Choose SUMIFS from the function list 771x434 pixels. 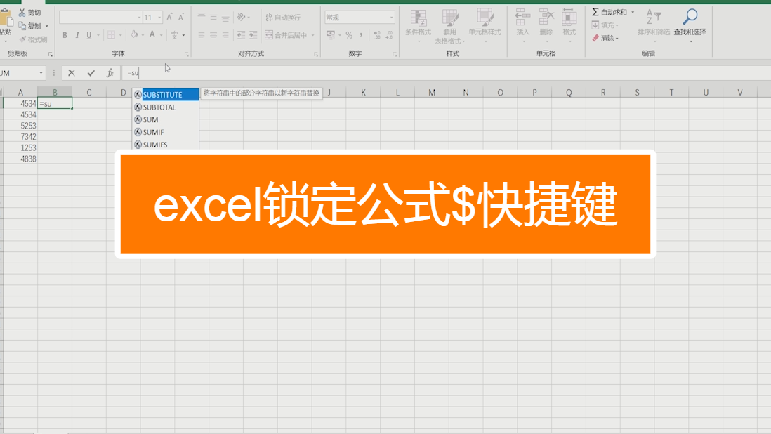[x=166, y=145]
